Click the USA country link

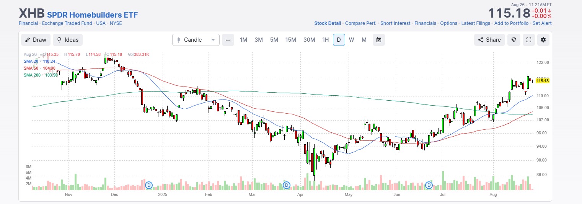pos(101,23)
